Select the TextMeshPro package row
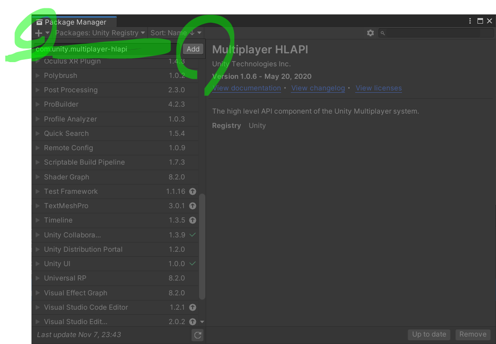Screen dimensions: 496x344 point(115,206)
